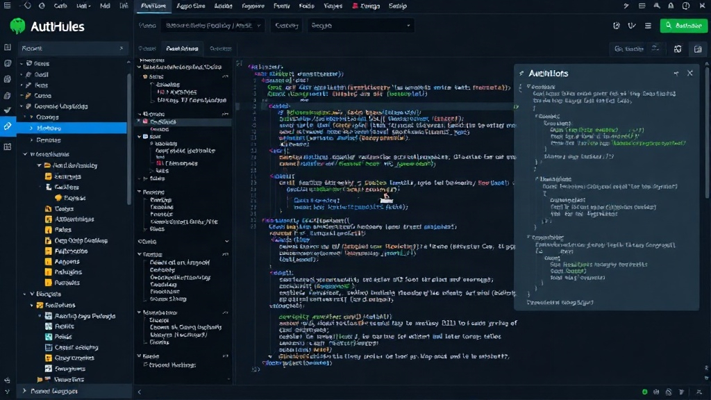The height and width of the screenshot is (400, 711).
Task: Click the second-to-last icon at the activity bar bottom
Action: click(x=7, y=380)
